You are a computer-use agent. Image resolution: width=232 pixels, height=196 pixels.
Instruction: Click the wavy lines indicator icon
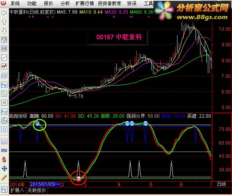coord(4,141)
